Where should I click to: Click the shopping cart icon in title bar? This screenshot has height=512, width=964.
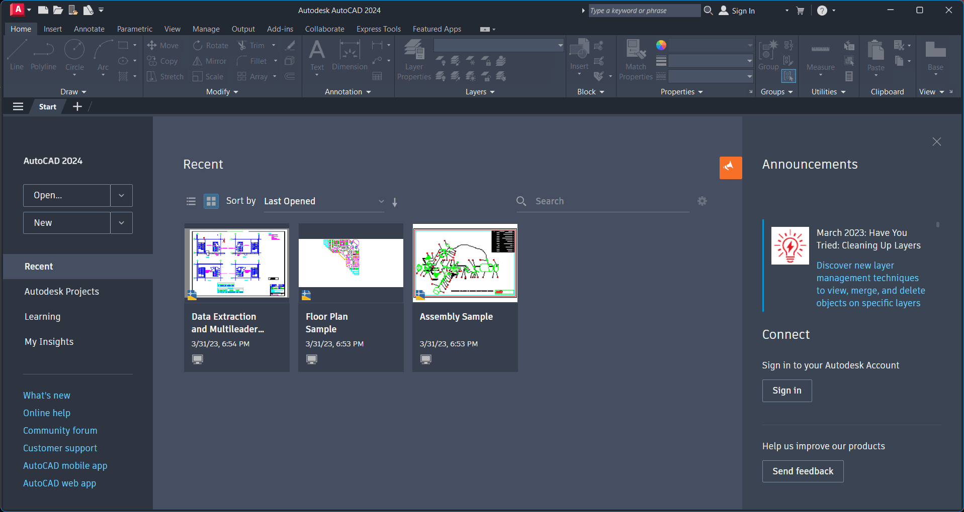click(x=800, y=11)
